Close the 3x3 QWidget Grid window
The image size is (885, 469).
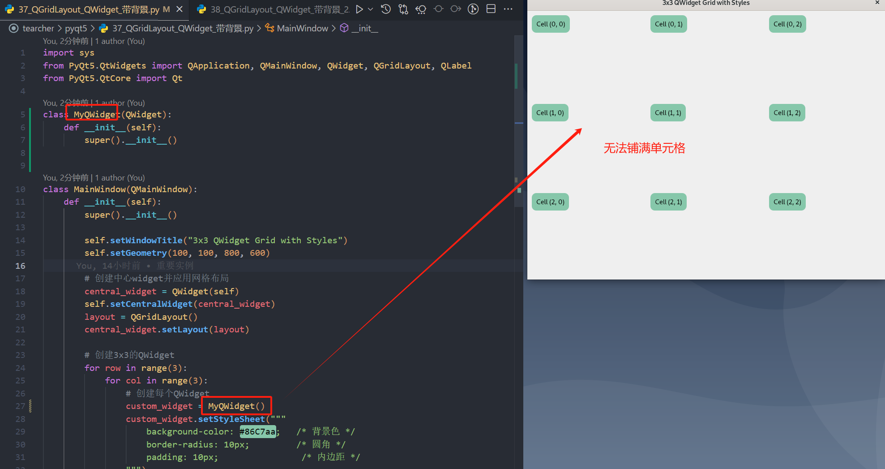(877, 3)
